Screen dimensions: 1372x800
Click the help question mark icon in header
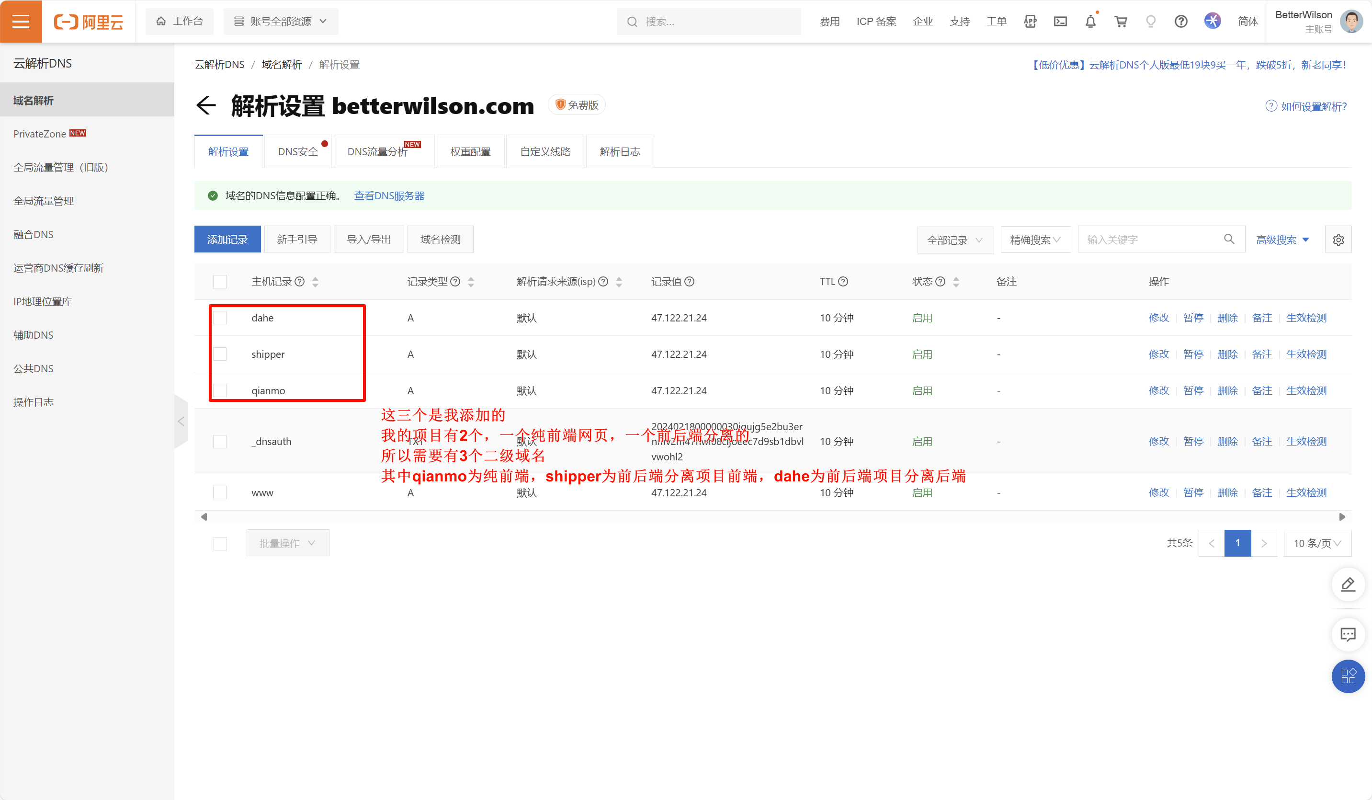[x=1180, y=22]
